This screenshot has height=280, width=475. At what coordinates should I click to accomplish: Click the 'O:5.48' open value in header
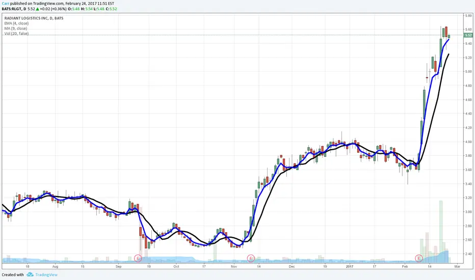click(x=73, y=9)
